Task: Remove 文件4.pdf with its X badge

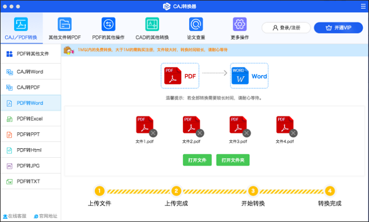Action: click(x=293, y=133)
